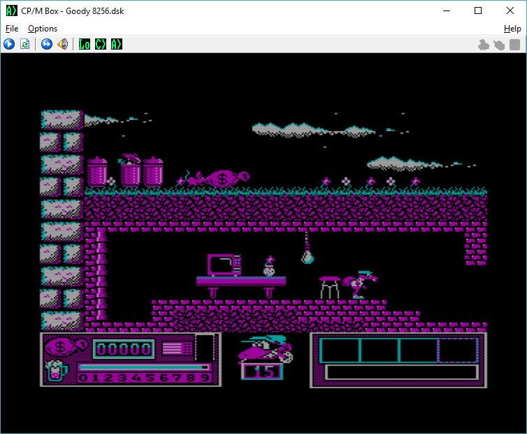The width and height of the screenshot is (527, 434).
Task: Click the reset/reload document icon
Action: 25,44
